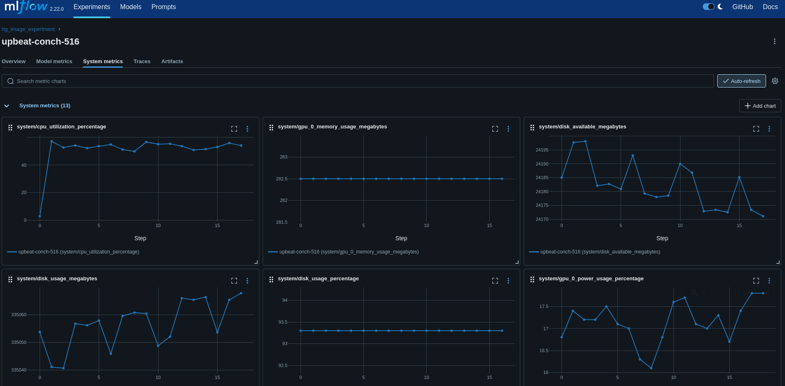Collapse the System metrics section
Image resolution: width=785 pixels, height=386 pixels.
(x=7, y=106)
